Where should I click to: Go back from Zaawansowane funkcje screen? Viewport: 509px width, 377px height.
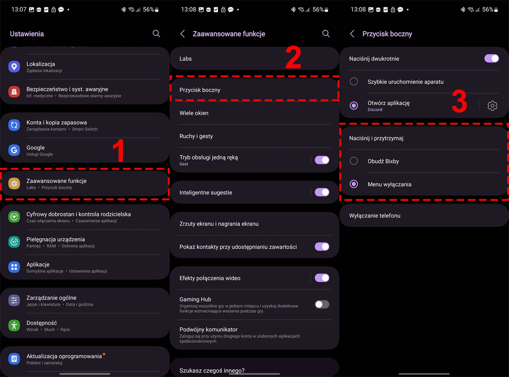click(x=183, y=34)
